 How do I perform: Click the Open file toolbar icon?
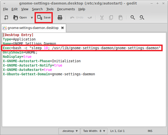20,18
